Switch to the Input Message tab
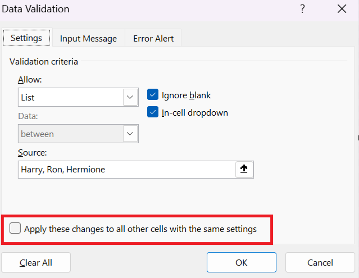Image resolution: width=359 pixels, height=278 pixels. click(88, 39)
